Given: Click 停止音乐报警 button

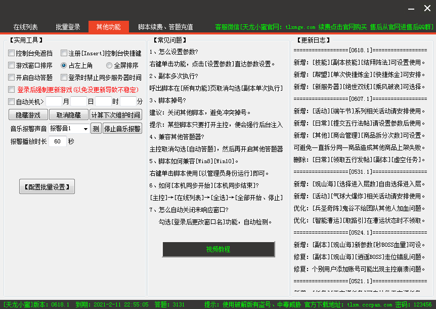Looking at the screenshot, I should (x=122, y=128).
